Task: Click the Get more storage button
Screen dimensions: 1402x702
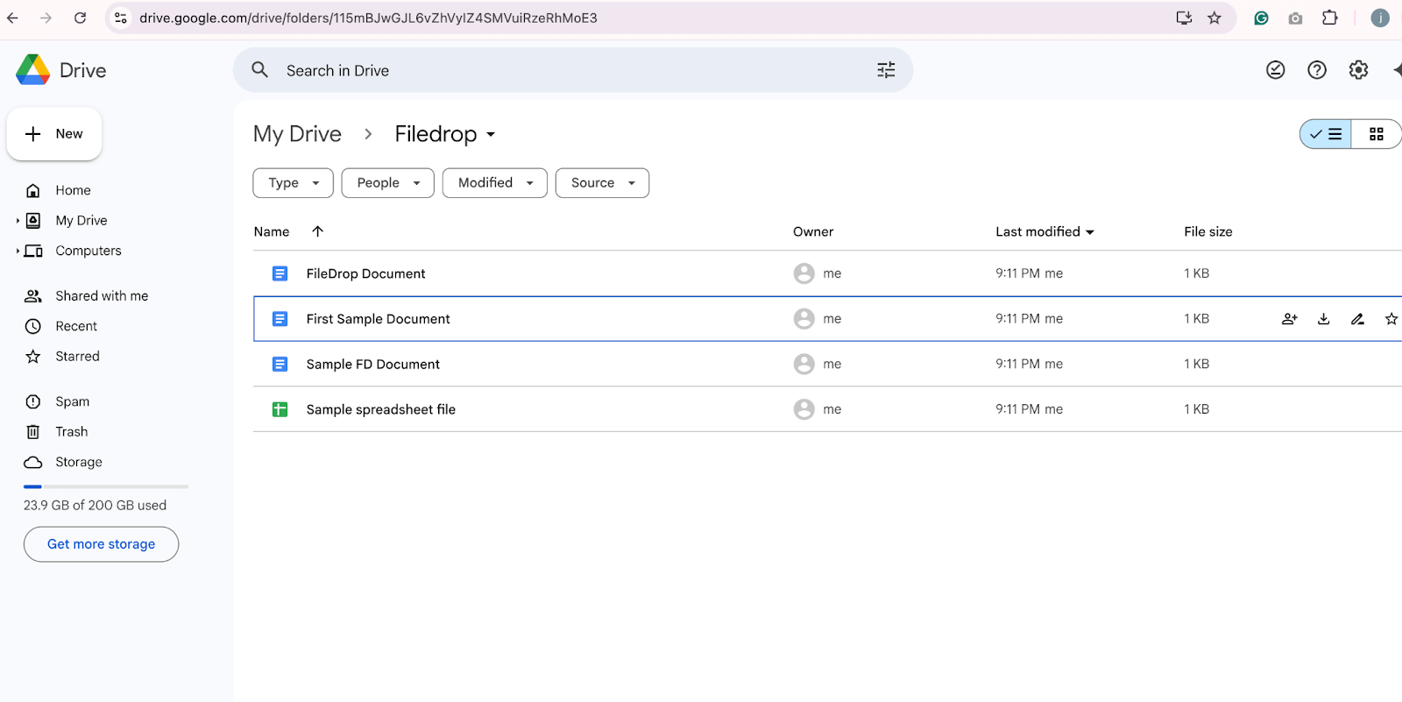Action: point(101,544)
